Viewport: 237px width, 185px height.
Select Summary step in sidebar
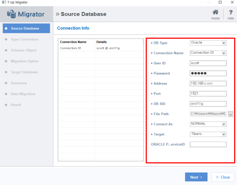click(x=19, y=83)
